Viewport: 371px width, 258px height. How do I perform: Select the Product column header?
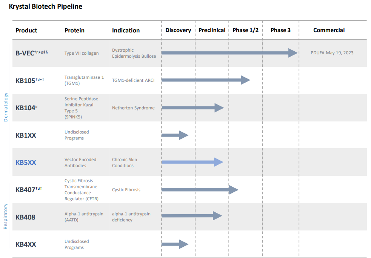point(26,30)
